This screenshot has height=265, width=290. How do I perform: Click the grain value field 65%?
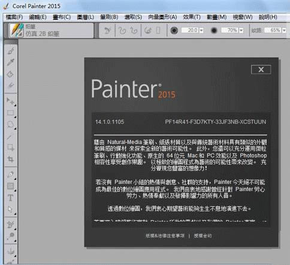273,31
